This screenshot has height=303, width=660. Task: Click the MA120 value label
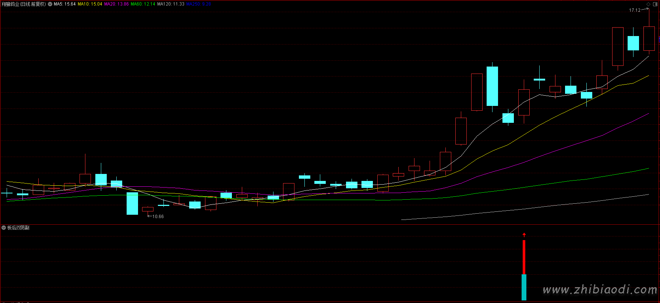click(x=170, y=4)
